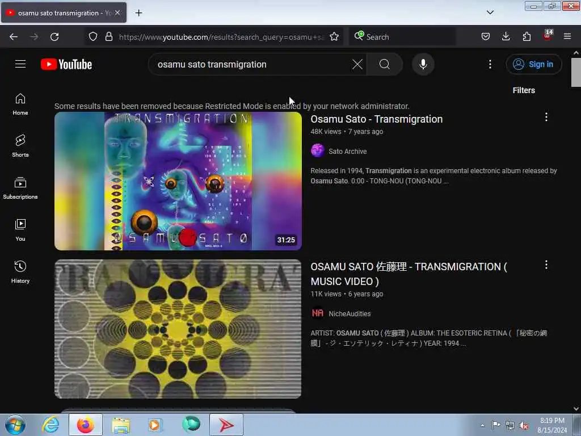Open YouTube settings three-dot menu near Sign in
This screenshot has height=436, width=581.
tap(490, 64)
